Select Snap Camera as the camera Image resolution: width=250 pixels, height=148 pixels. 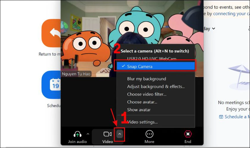(156, 66)
